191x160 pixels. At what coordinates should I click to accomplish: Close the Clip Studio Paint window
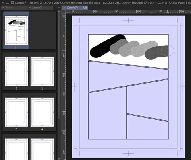(3, 2)
